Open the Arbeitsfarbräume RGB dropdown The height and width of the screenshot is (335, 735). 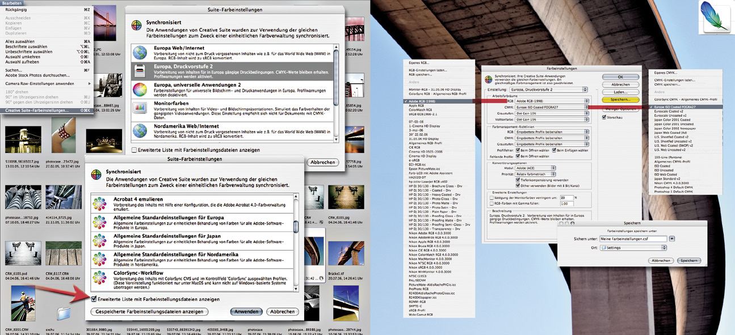pos(552,101)
